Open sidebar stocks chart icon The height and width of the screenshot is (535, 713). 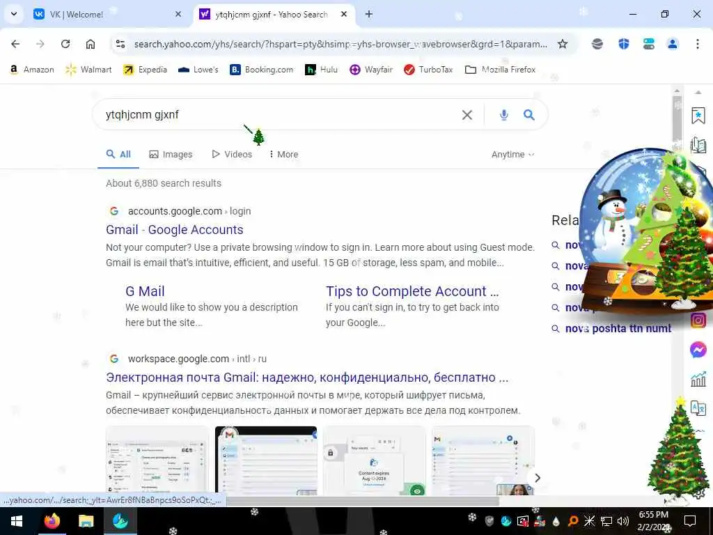pyautogui.click(x=698, y=378)
